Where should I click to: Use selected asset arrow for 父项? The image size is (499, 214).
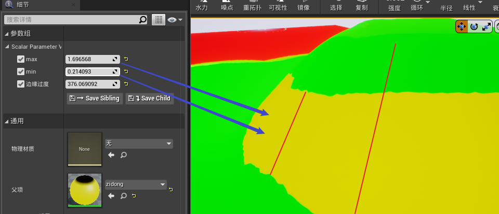click(111, 196)
